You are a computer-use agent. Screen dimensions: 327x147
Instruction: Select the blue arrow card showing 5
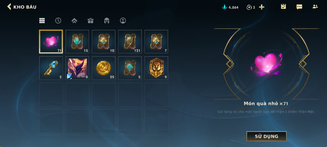130,68
